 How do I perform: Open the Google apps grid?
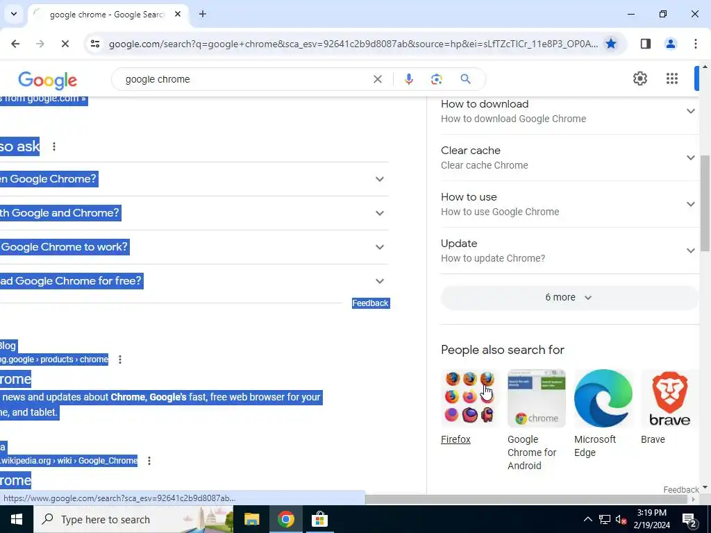(x=672, y=78)
